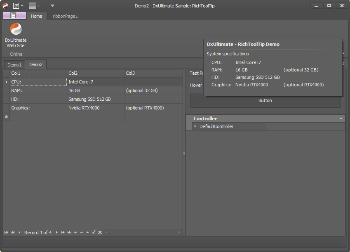Click the Hover label in test panel
The image size is (350, 252).
[x=196, y=85]
